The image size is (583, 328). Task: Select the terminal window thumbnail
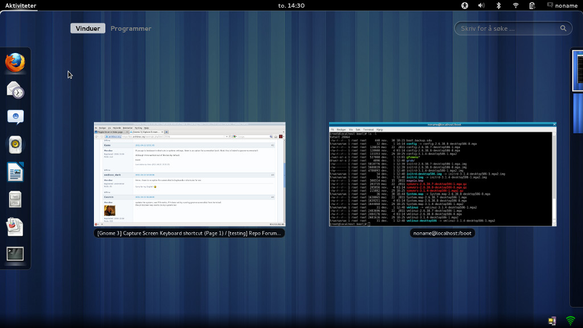[x=442, y=174]
